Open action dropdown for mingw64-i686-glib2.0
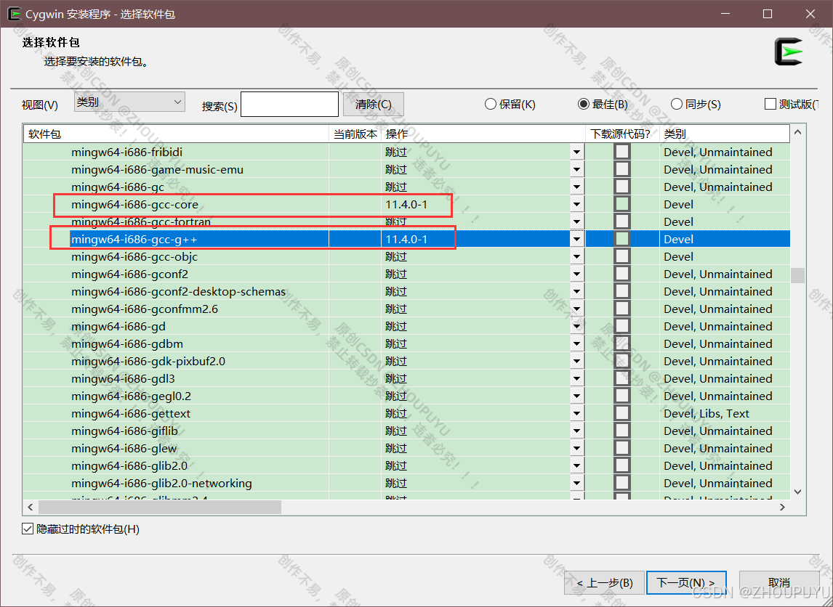This screenshot has width=833, height=607. click(x=577, y=466)
